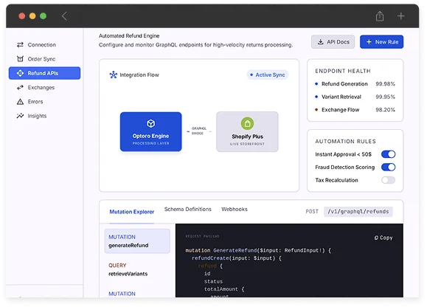Click the back arrow in title bar

pos(64,16)
